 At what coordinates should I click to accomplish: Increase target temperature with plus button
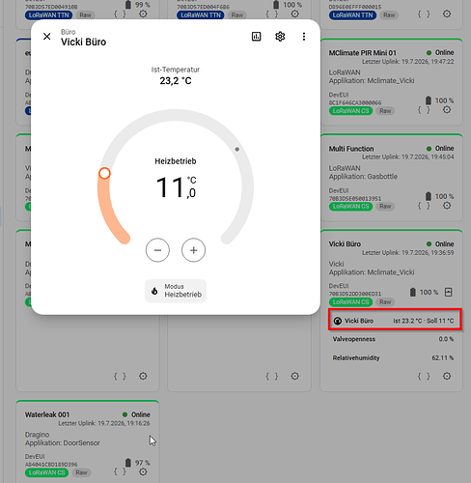coord(193,250)
